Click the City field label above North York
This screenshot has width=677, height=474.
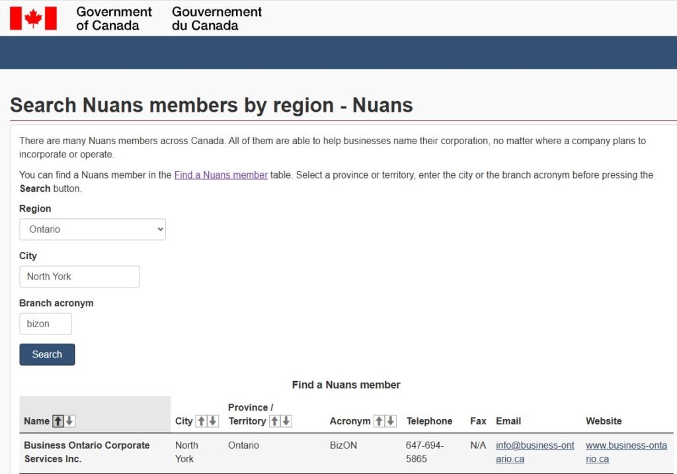(28, 256)
